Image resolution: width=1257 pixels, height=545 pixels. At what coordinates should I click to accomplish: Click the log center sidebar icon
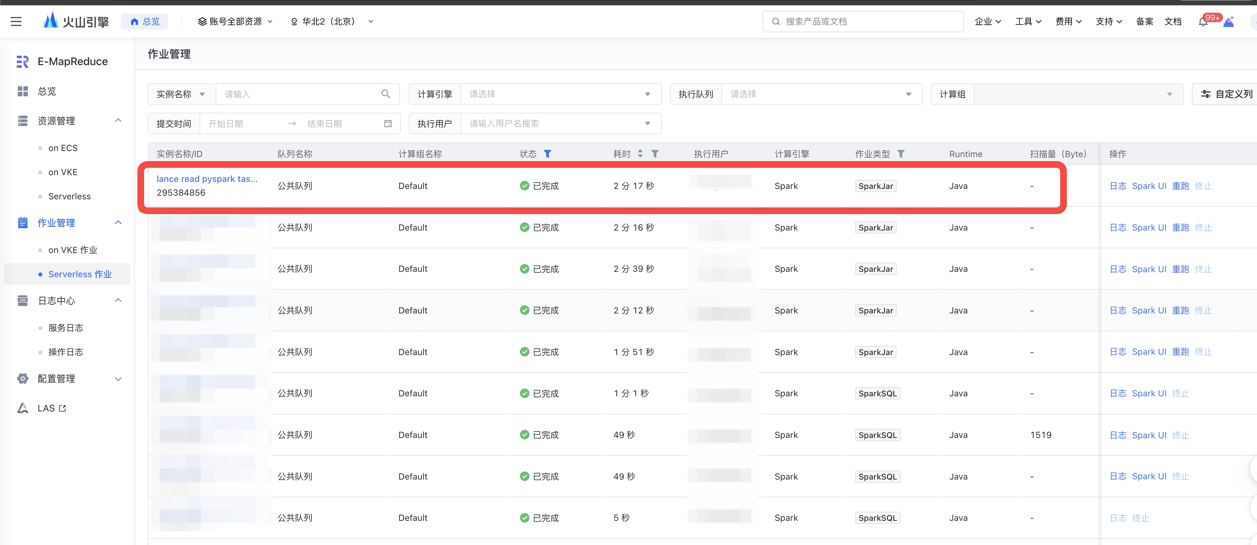coord(23,301)
